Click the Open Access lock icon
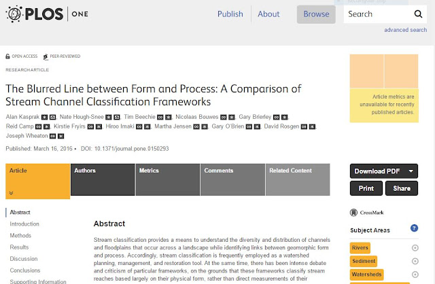Viewport: 435px width, 284px height. (8, 57)
